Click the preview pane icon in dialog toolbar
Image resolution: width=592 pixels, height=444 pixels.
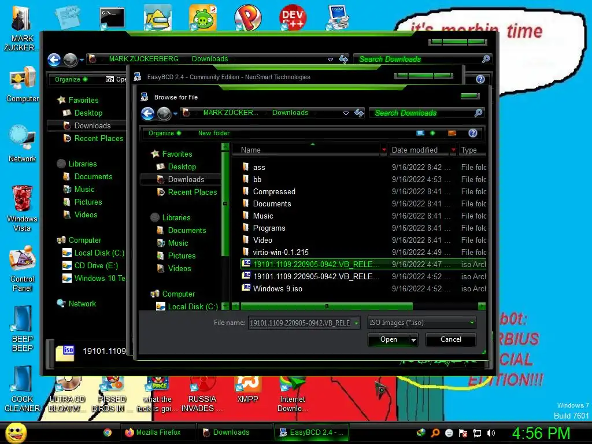[452, 133]
